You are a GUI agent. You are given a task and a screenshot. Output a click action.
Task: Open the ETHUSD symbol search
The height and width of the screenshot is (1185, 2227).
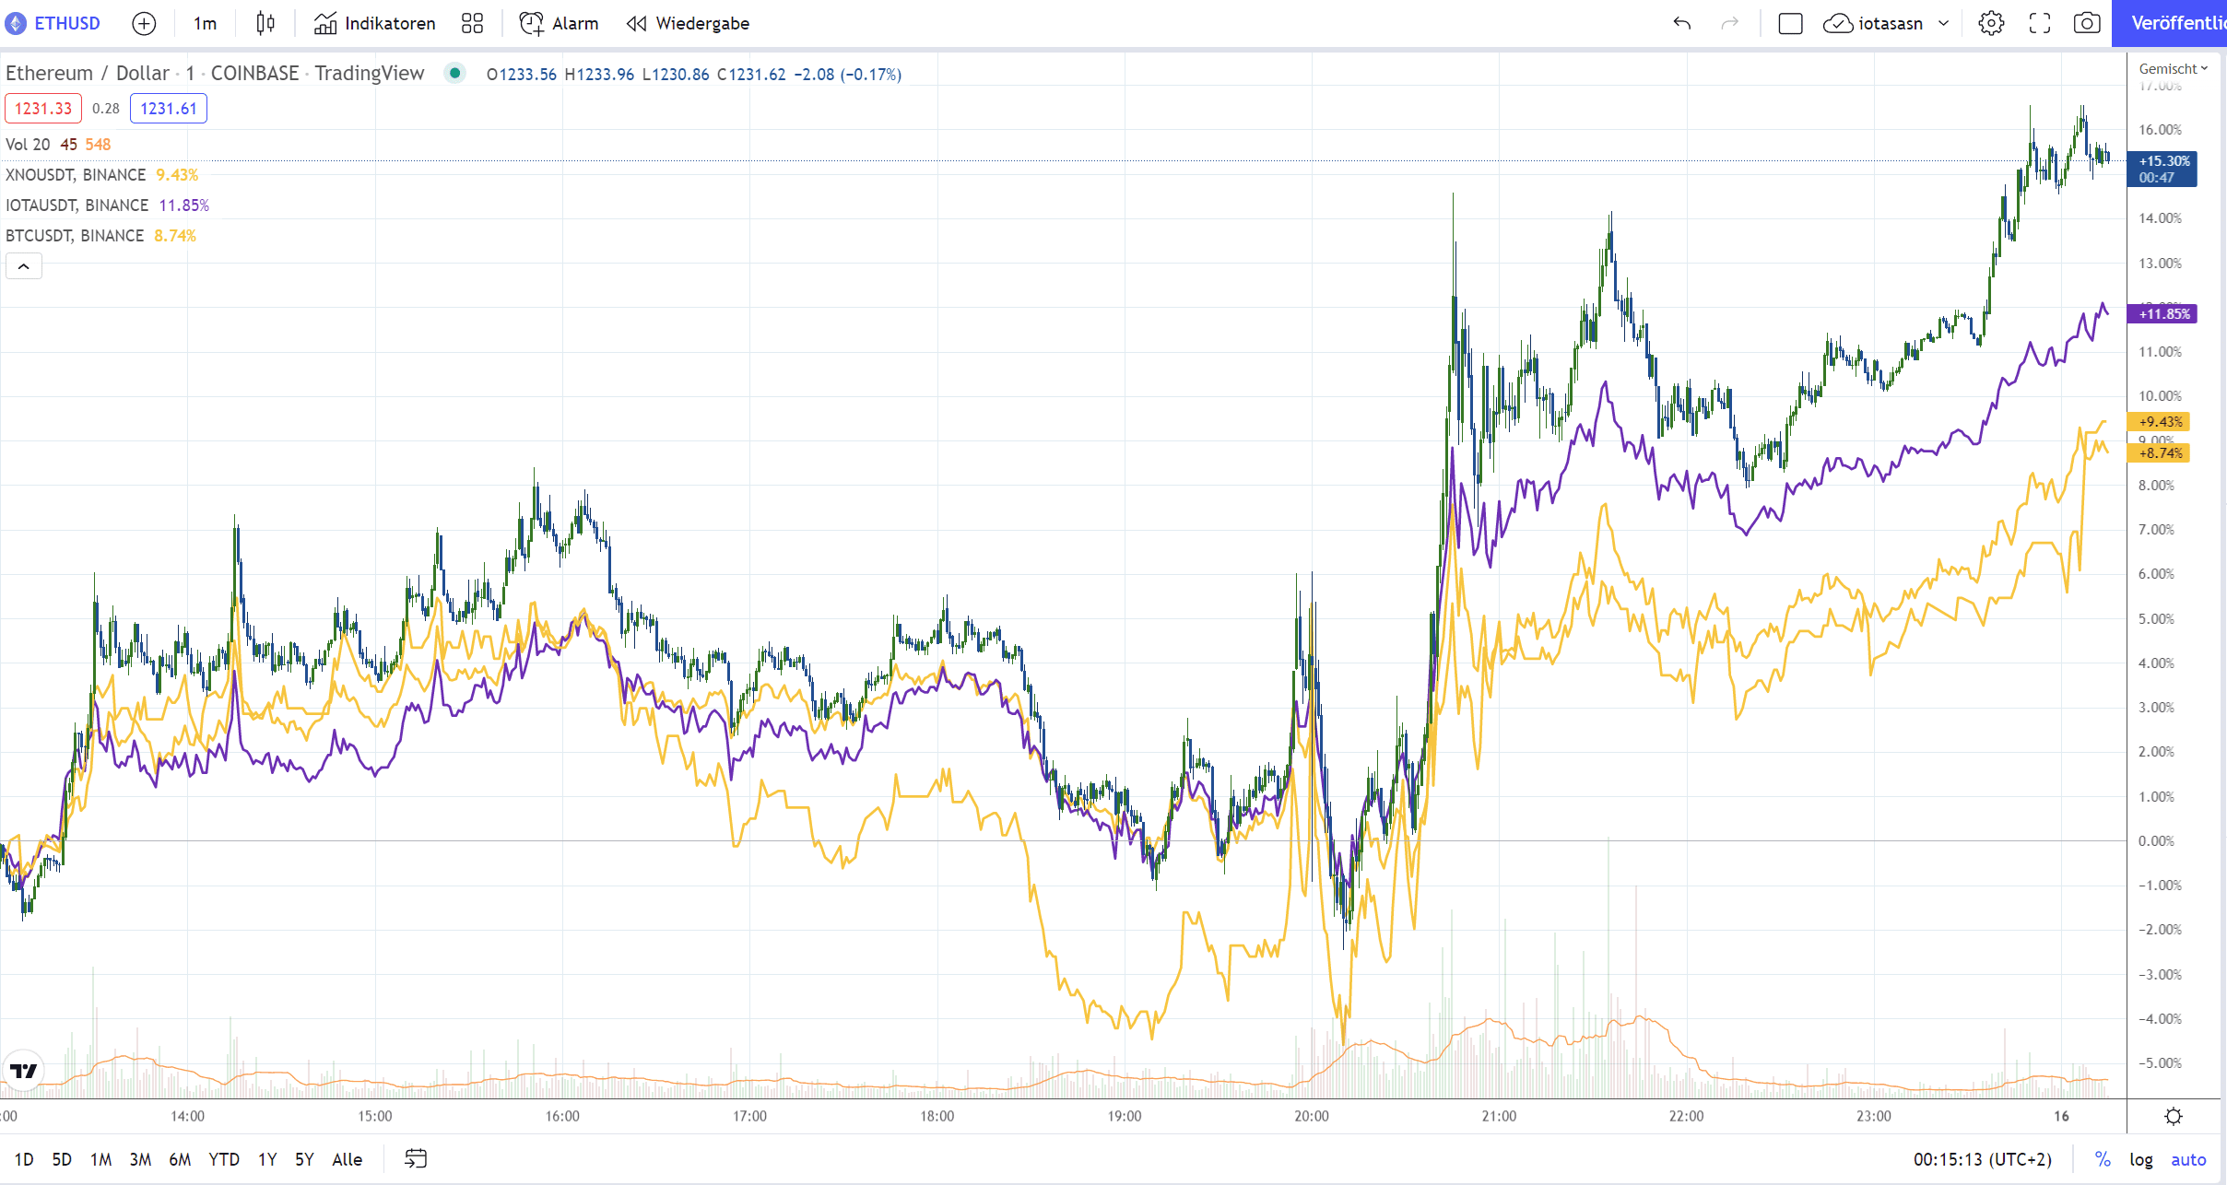53,23
